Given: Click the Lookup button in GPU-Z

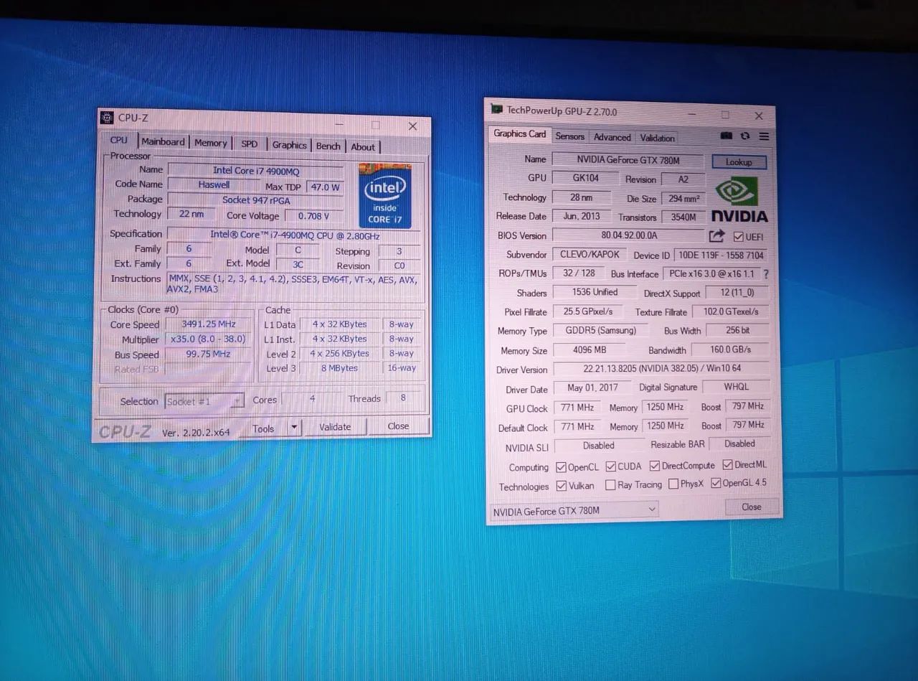Looking at the screenshot, I should pos(739,162).
